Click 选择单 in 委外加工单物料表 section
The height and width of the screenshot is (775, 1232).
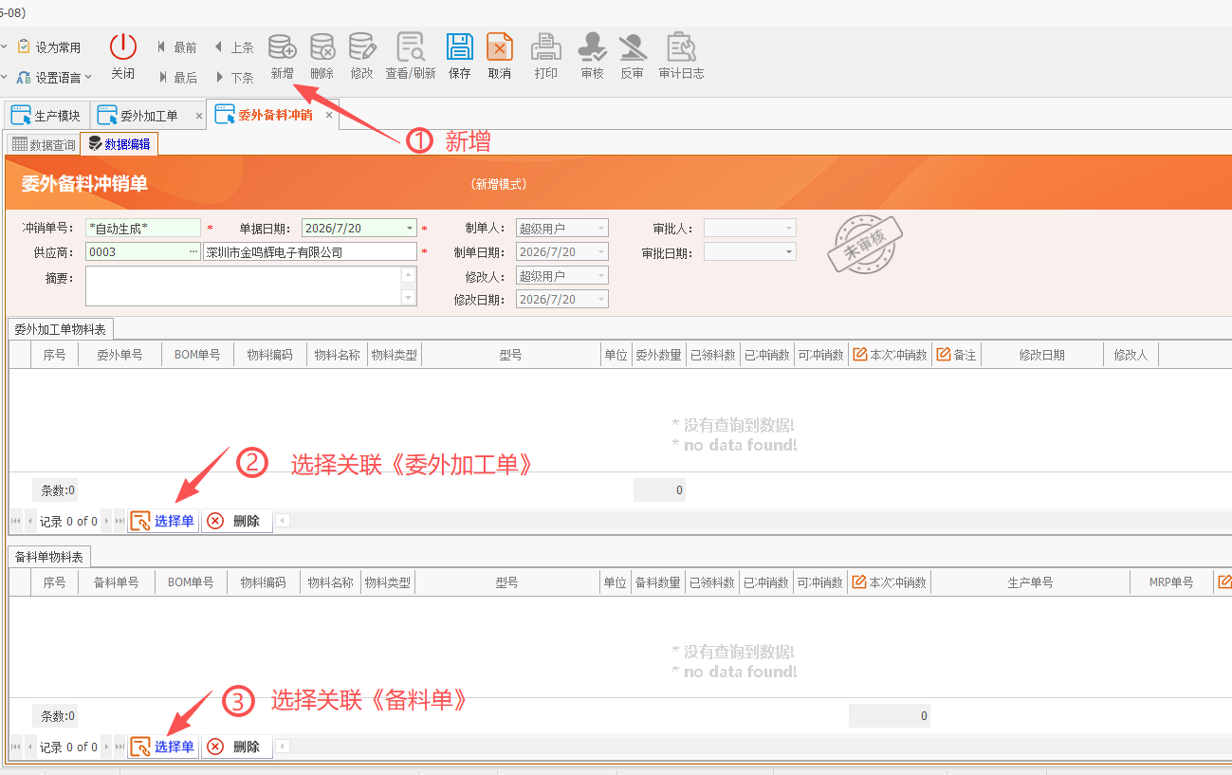point(163,521)
